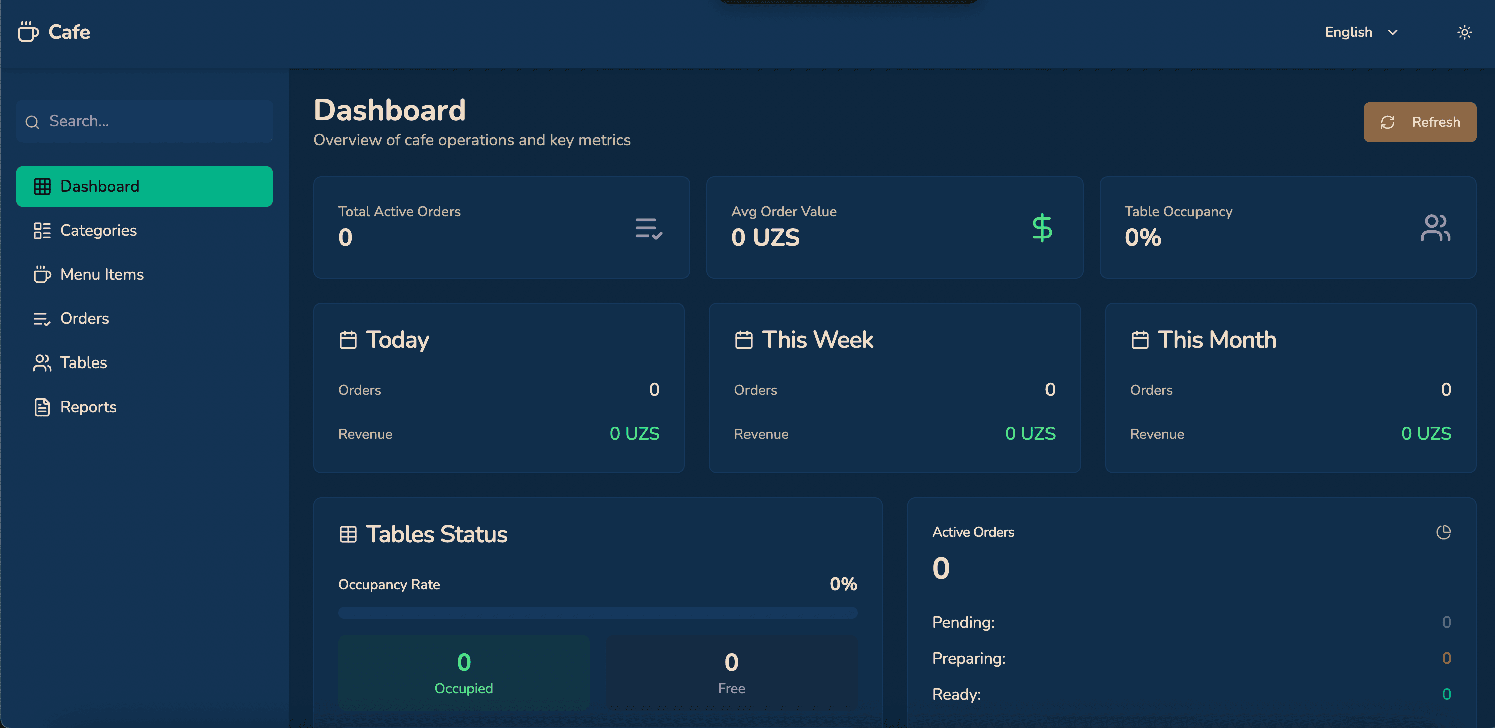
Task: Open Categories from the sidebar
Action: click(99, 230)
